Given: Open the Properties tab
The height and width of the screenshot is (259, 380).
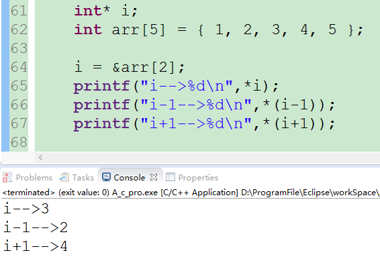Looking at the screenshot, I should [x=192, y=178].
